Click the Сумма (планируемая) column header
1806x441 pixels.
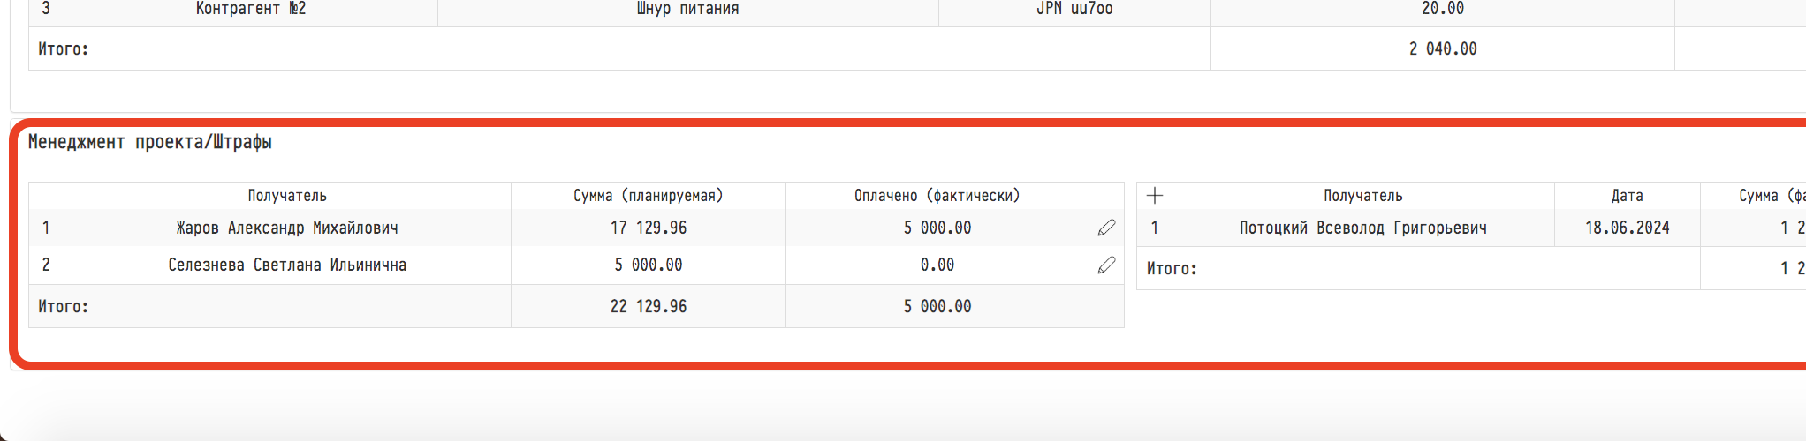pyautogui.click(x=648, y=196)
